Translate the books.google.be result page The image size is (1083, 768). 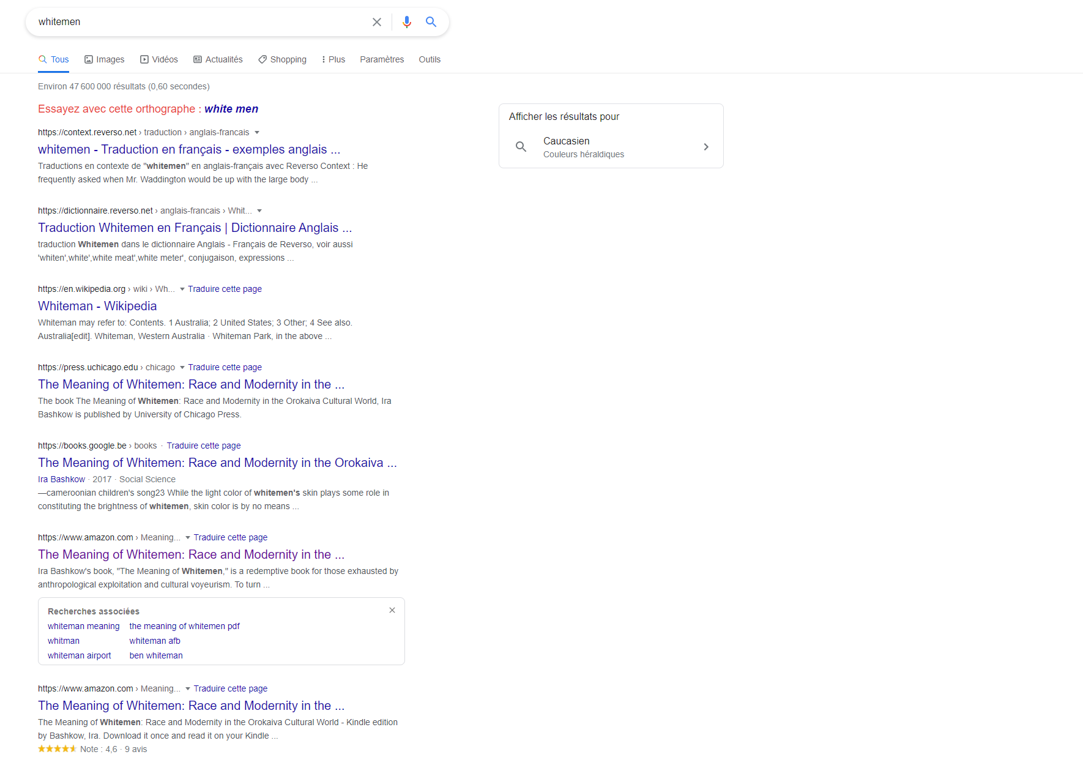click(x=204, y=446)
